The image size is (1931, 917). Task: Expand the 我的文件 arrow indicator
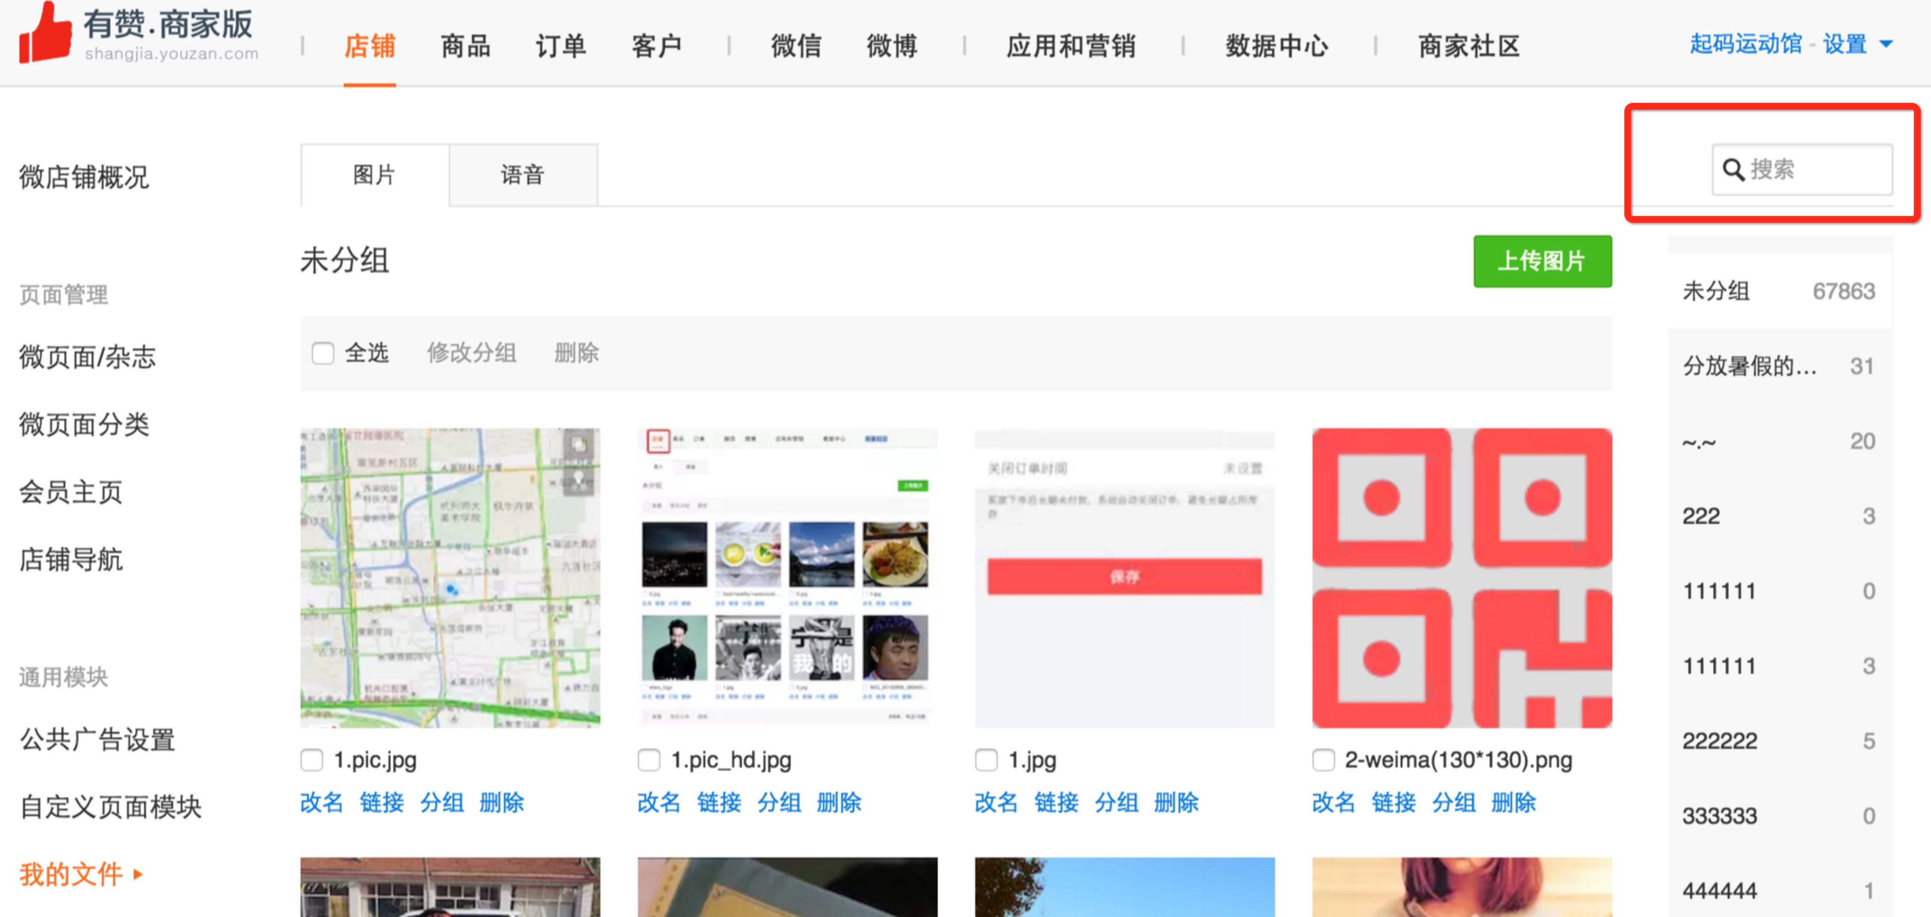point(137,874)
